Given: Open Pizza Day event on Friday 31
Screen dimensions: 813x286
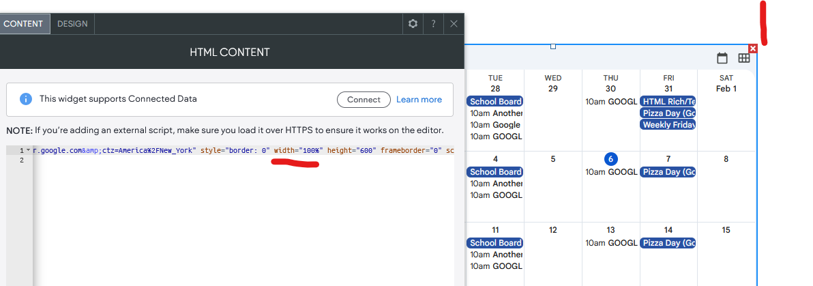Looking at the screenshot, I should click(668, 113).
